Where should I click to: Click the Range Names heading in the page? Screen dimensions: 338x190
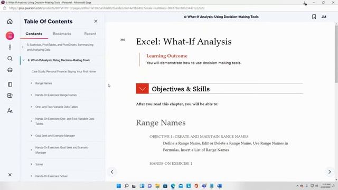(161, 122)
